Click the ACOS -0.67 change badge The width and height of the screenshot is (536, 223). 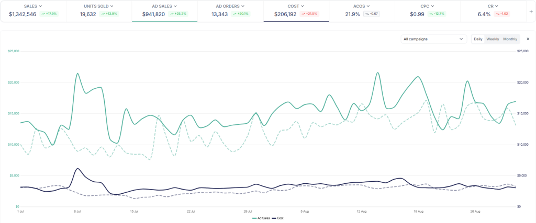pos(372,14)
